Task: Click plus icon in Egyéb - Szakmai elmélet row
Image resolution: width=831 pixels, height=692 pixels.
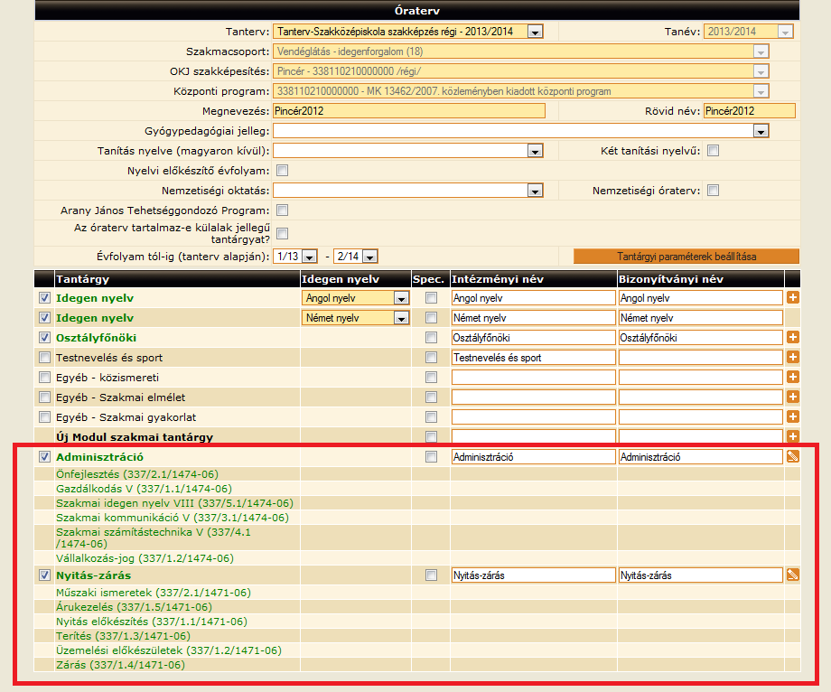Action: point(792,397)
